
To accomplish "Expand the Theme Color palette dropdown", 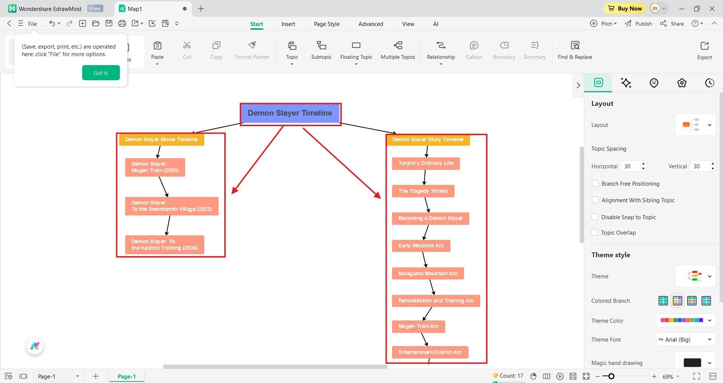I will [x=686, y=320].
